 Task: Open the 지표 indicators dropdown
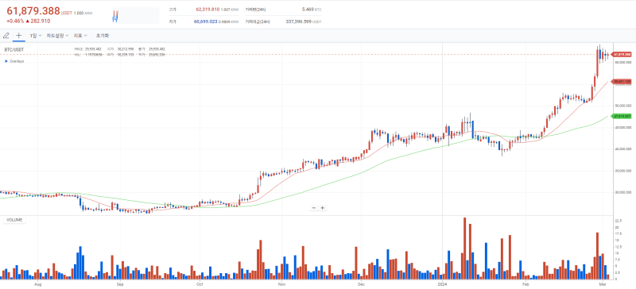click(x=80, y=36)
